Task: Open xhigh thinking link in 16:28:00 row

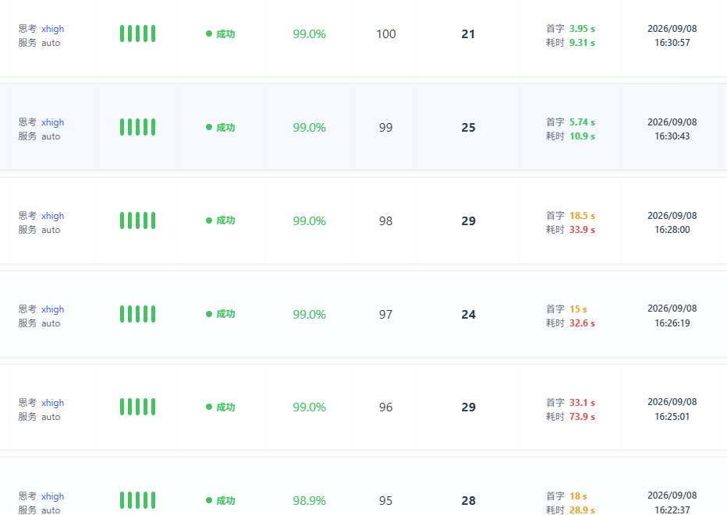Action: click(53, 216)
